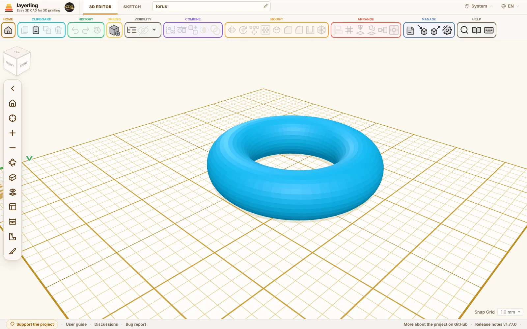Click the project name field 'torus'
Screen dimensions: 527x329
[211, 6]
